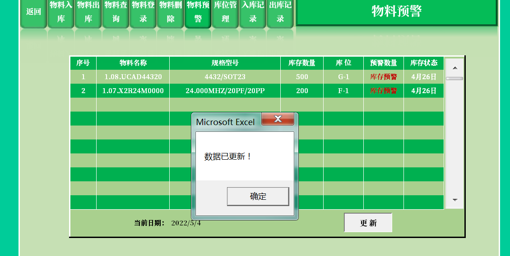Viewport: 510px width, 256px height.
Task: Select the 规格型号 column header
Action: (225, 63)
